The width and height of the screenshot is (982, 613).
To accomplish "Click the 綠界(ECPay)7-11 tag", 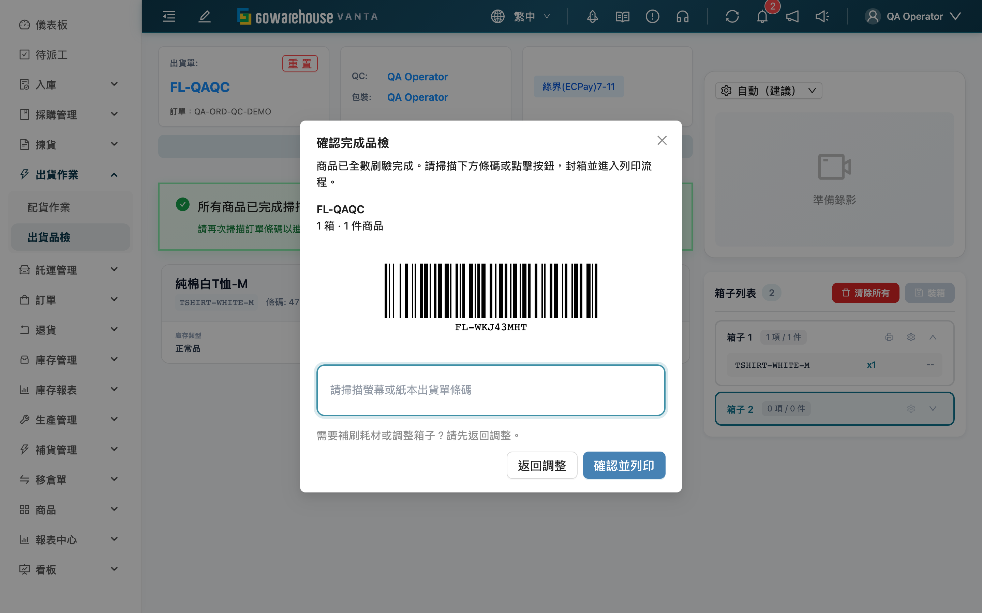I will (x=579, y=87).
